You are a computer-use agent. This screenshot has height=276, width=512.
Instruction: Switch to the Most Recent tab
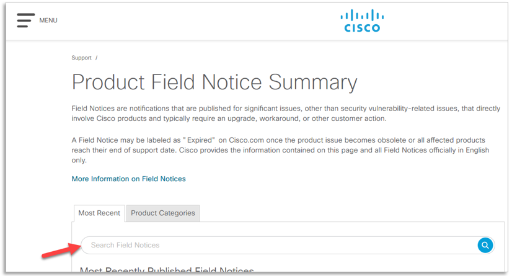[99, 213]
